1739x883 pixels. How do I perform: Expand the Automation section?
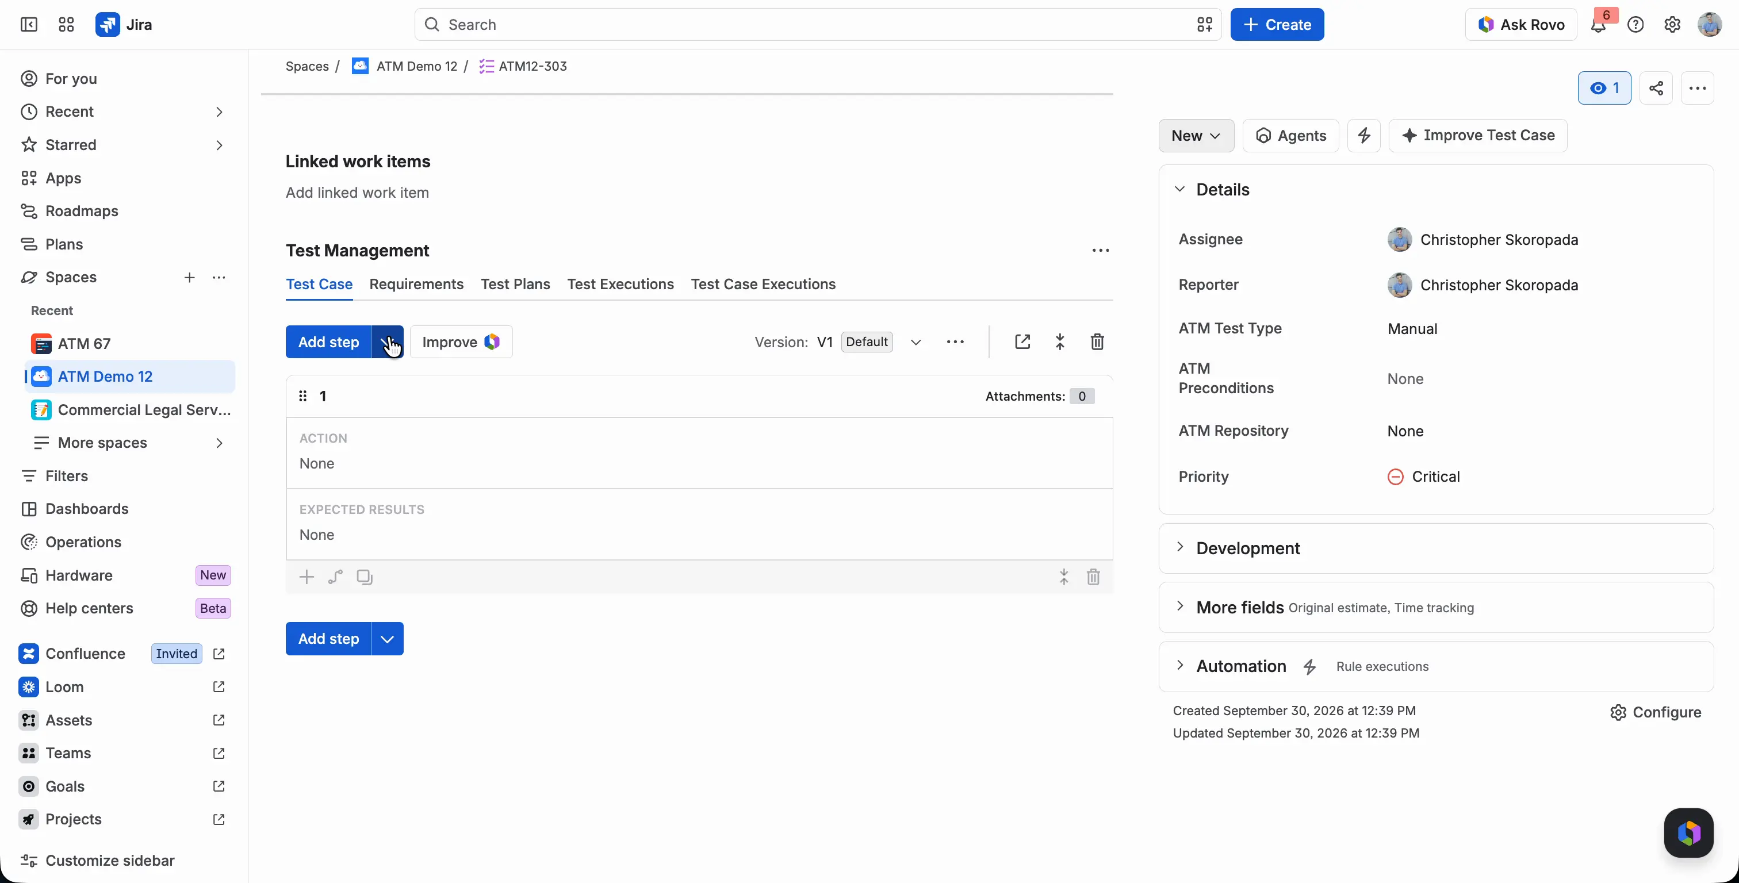click(x=1179, y=666)
